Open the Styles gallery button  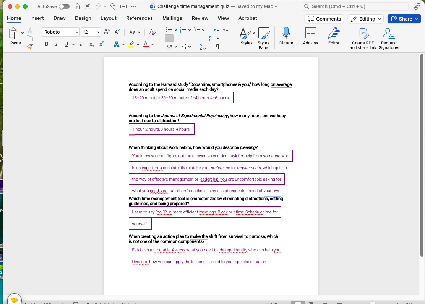(247, 36)
